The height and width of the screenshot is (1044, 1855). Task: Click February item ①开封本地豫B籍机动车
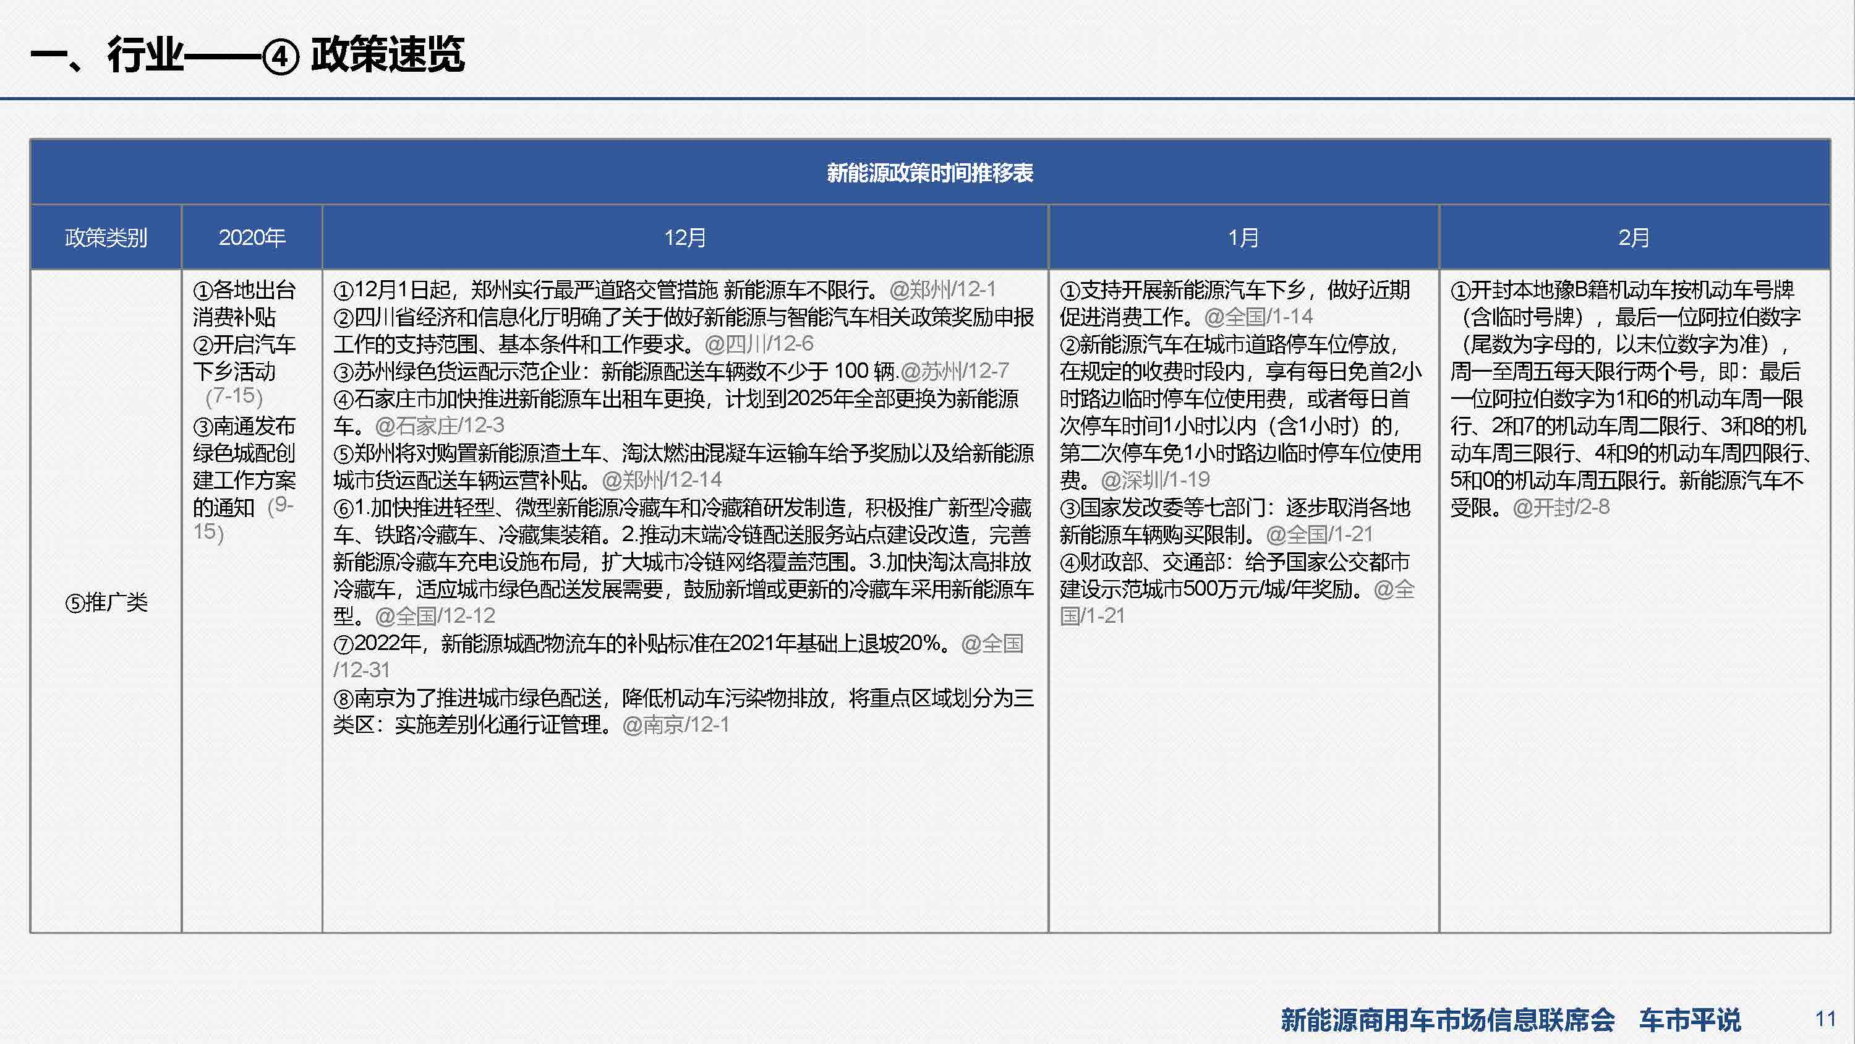coord(1631,398)
